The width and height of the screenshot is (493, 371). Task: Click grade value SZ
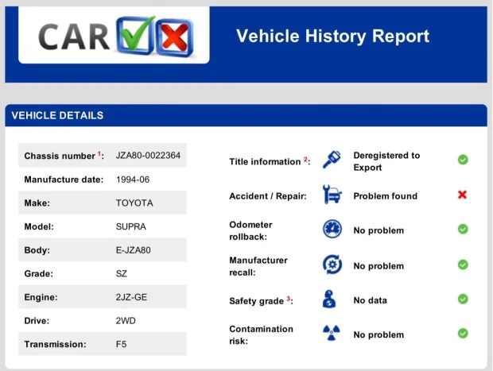[122, 273]
